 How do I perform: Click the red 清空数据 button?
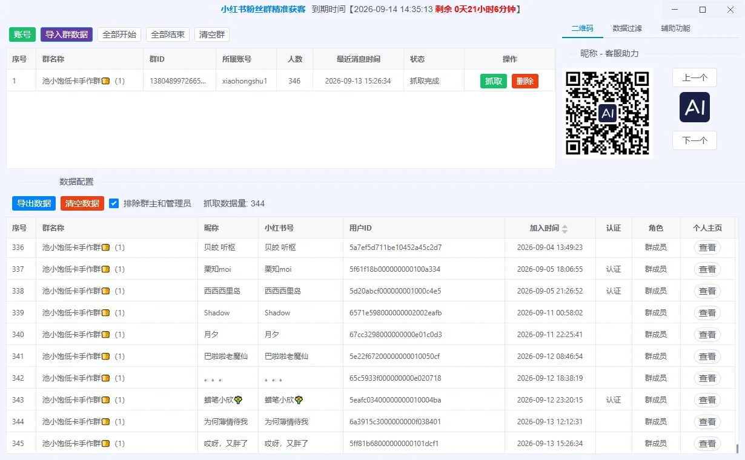click(82, 203)
